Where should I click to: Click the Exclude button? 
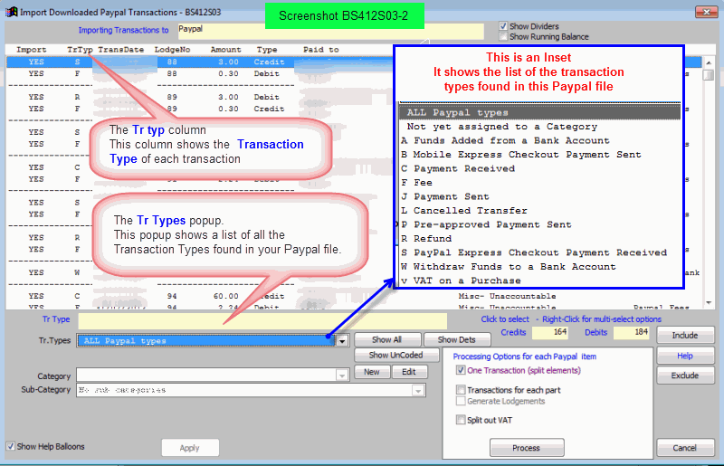click(685, 376)
